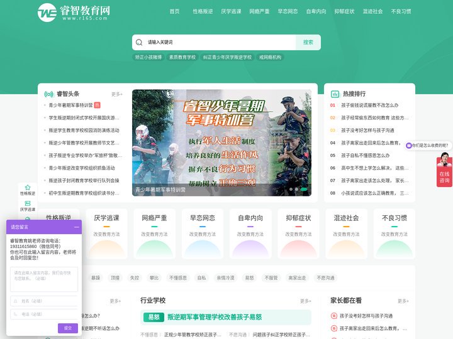Open the 抑郁症状 category card
The width and height of the screenshot is (453, 339).
point(298,234)
